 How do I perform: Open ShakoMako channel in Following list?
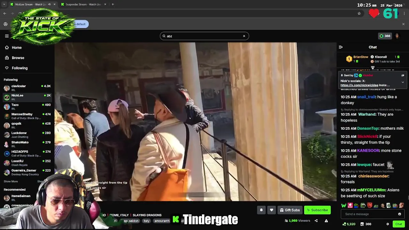[27, 144]
